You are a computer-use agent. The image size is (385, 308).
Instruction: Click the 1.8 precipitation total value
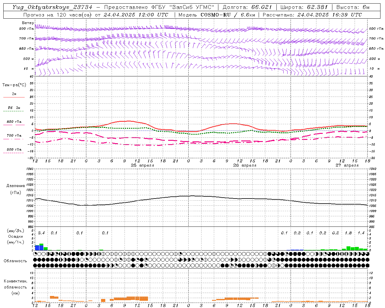(348, 233)
